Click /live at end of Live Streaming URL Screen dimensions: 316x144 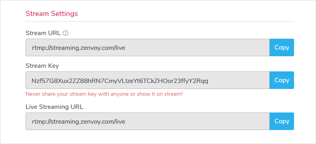pos(120,122)
